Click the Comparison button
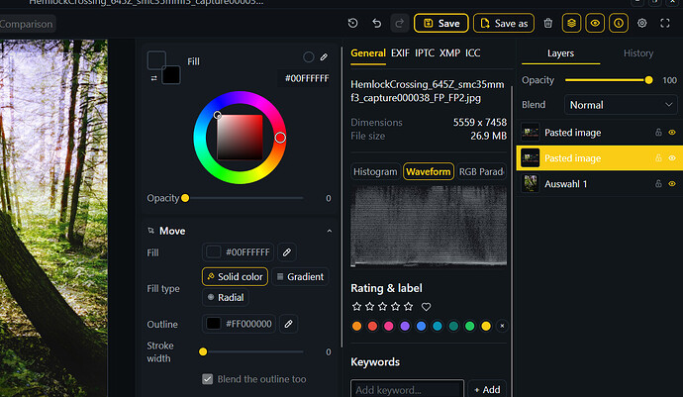The height and width of the screenshot is (397, 683). 26,24
